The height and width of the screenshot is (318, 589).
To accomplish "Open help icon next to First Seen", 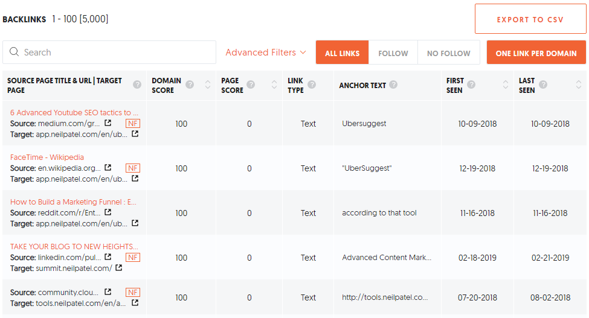I will click(471, 84).
